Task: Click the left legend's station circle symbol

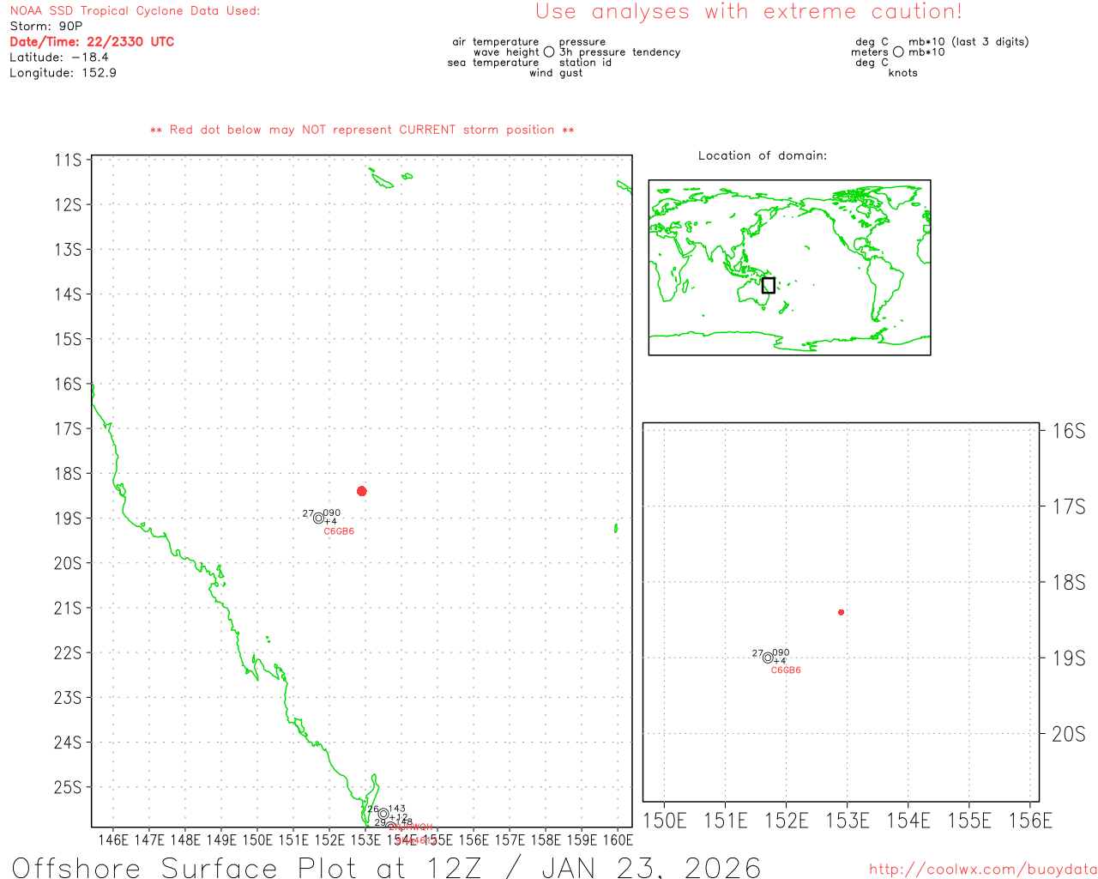Action: [x=549, y=52]
